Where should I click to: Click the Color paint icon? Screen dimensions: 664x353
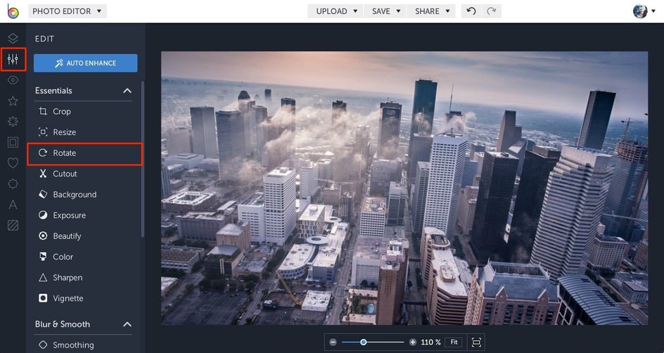43,257
